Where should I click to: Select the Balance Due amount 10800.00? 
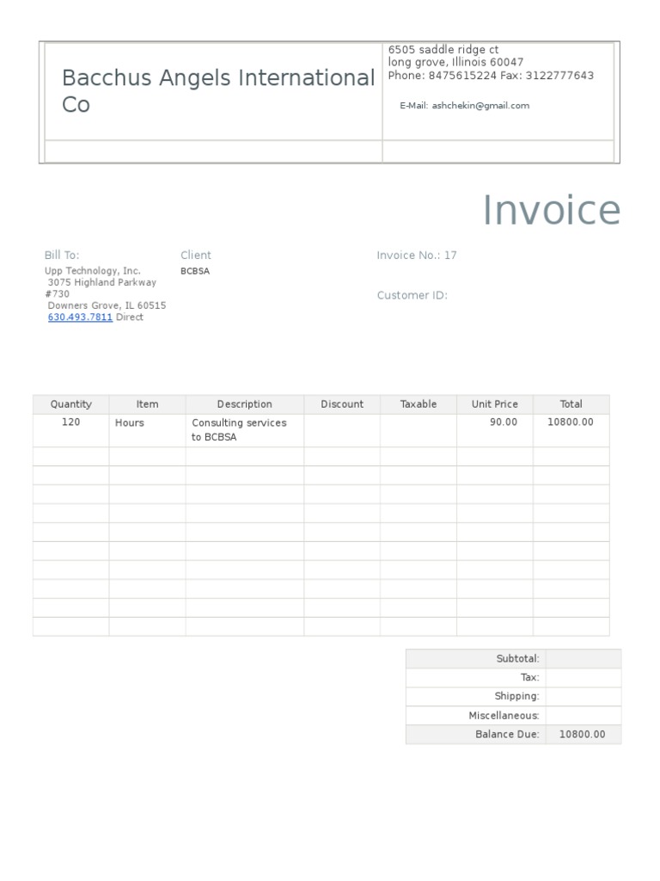coord(583,735)
